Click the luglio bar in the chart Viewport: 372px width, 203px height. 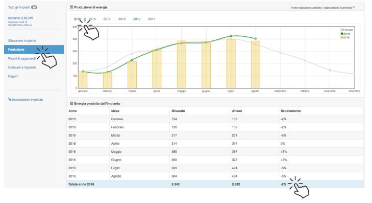pos(231,64)
